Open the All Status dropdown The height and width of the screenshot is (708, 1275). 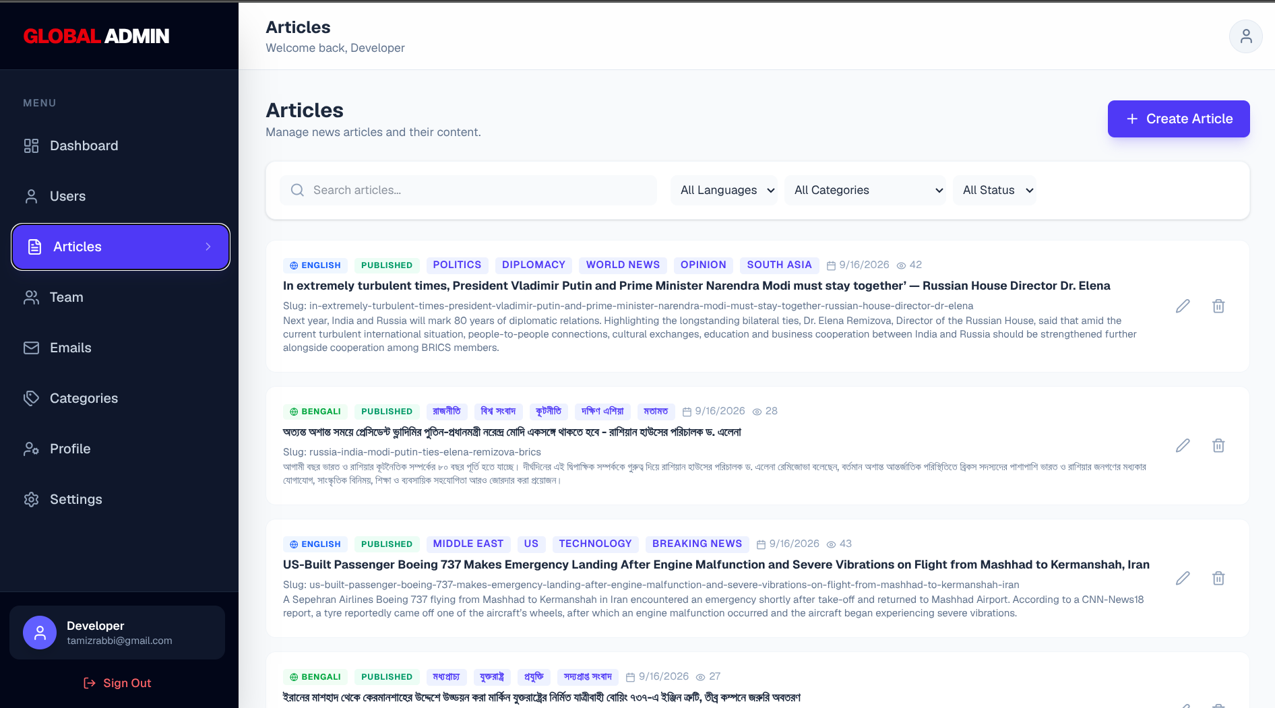pyautogui.click(x=995, y=190)
